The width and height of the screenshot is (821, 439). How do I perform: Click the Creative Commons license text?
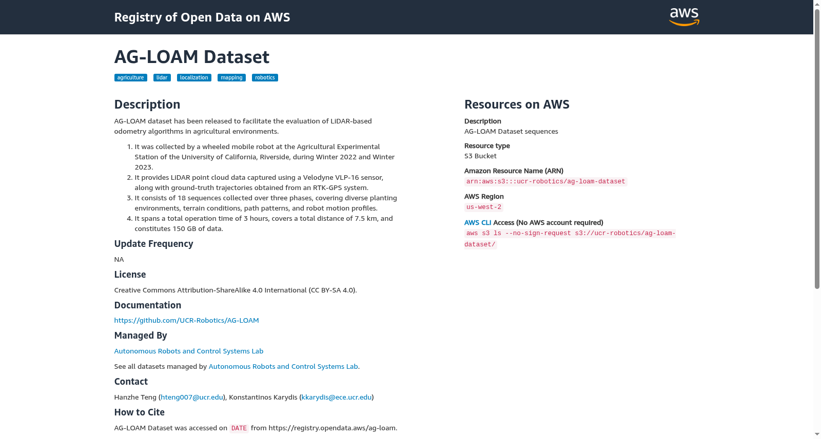click(236, 290)
